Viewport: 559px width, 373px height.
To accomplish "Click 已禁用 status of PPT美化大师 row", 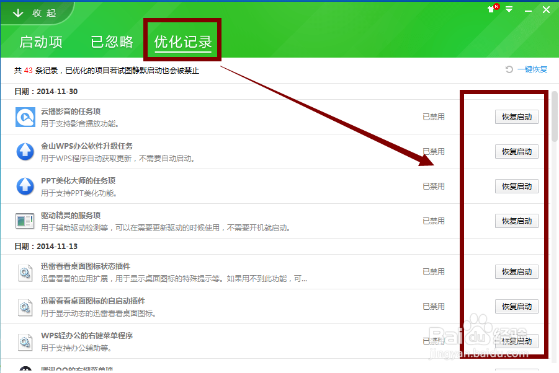I will point(434,186).
